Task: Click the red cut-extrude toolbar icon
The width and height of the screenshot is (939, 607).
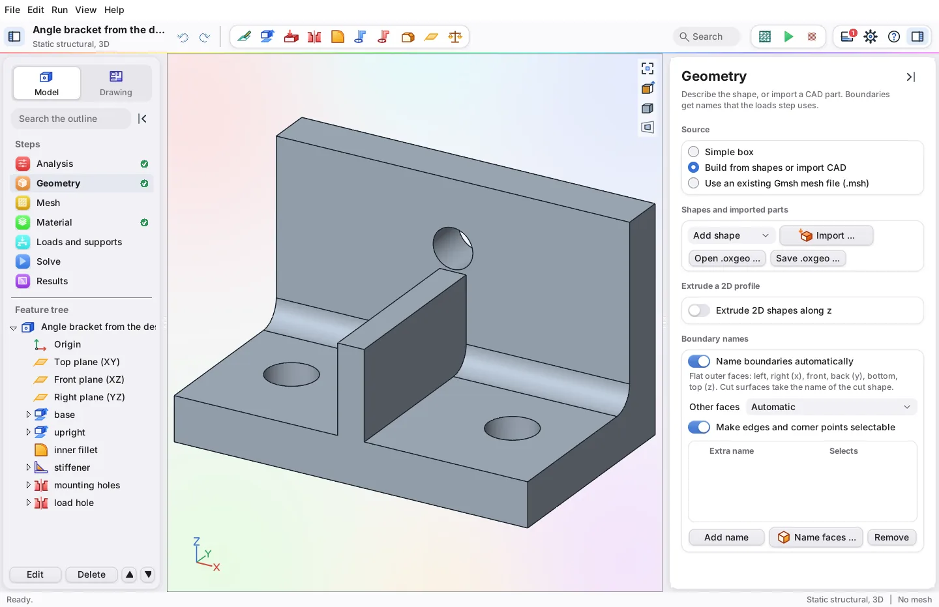Action: 291,37
